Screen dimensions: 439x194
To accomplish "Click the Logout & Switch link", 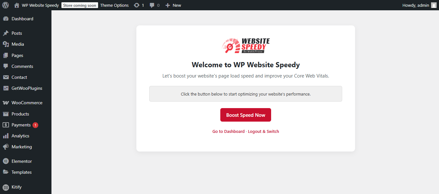I will coord(263,131).
